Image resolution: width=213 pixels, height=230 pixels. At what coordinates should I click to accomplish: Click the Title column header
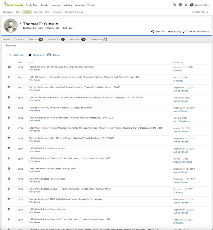[31, 63]
